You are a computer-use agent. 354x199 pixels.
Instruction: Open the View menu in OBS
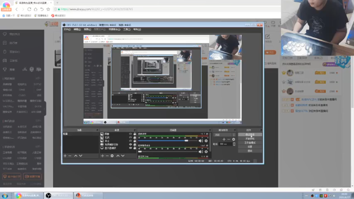pyautogui.click(x=87, y=29)
